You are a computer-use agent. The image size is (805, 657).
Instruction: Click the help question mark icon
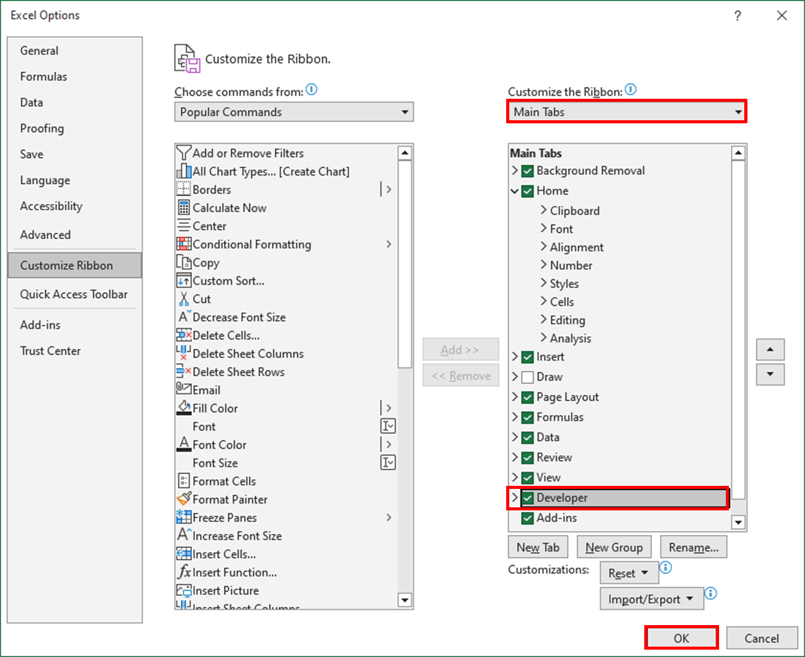(x=738, y=15)
